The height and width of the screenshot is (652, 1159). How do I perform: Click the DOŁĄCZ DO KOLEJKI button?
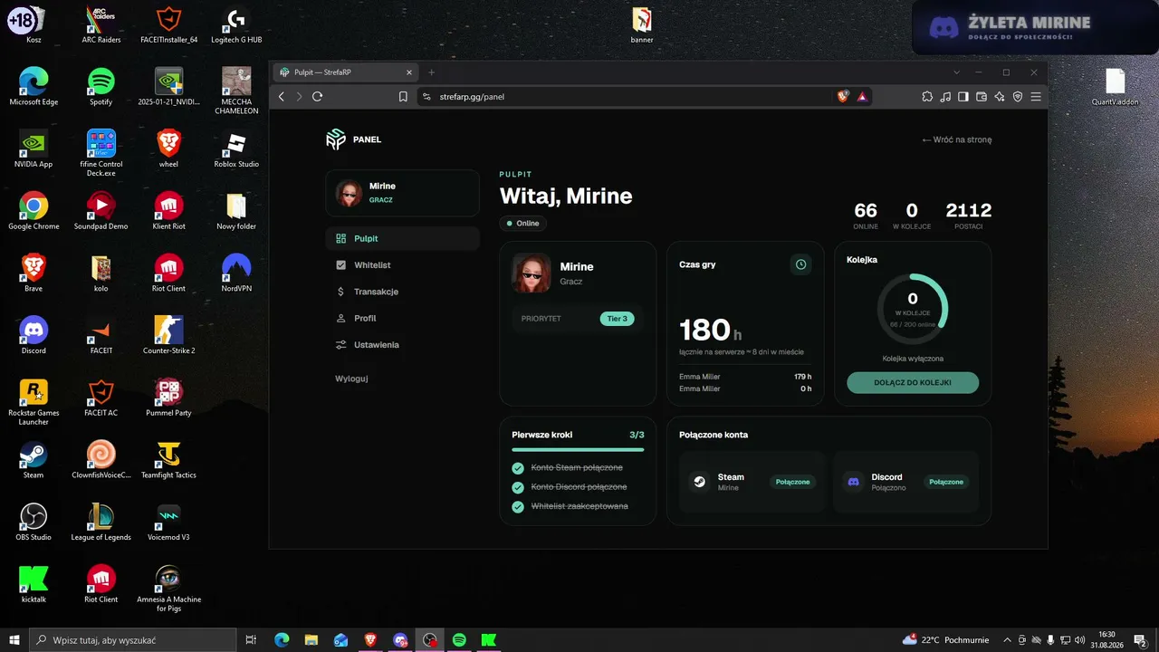(x=913, y=382)
